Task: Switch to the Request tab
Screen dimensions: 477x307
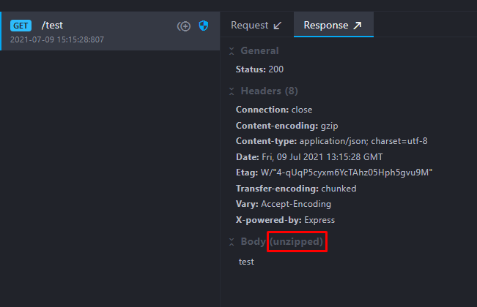Action: coord(256,25)
